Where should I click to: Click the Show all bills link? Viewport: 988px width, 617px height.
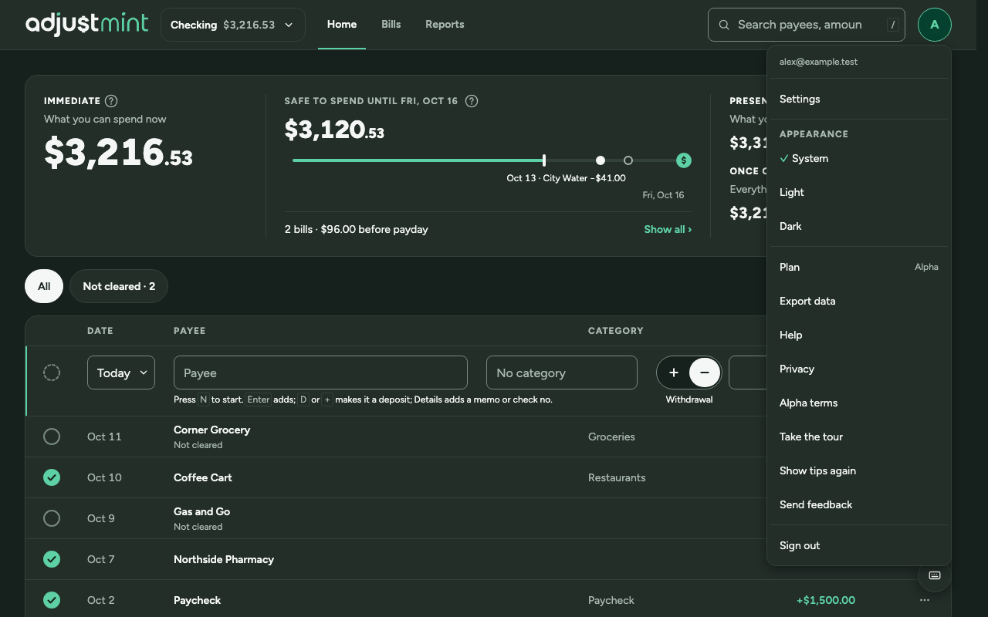coord(668,229)
